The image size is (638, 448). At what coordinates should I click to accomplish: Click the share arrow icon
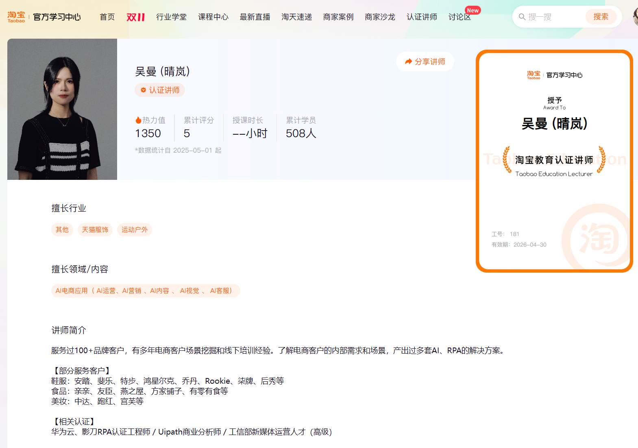tap(409, 61)
